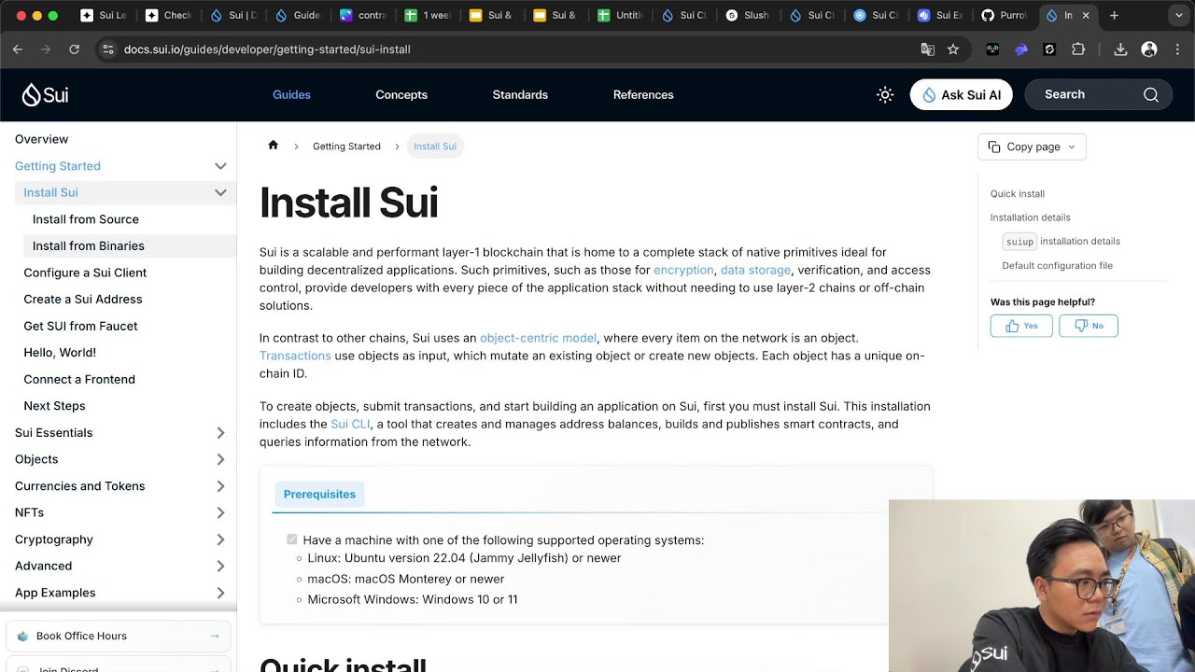Image resolution: width=1195 pixels, height=672 pixels.
Task: Click the browser reload icon
Action: (x=74, y=49)
